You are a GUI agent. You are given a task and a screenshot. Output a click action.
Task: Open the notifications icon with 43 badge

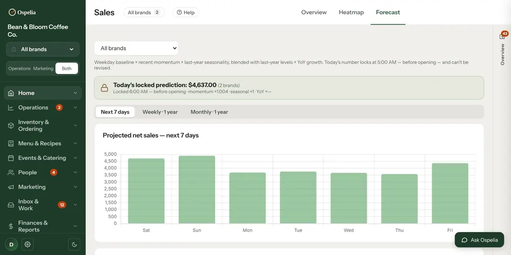click(502, 36)
